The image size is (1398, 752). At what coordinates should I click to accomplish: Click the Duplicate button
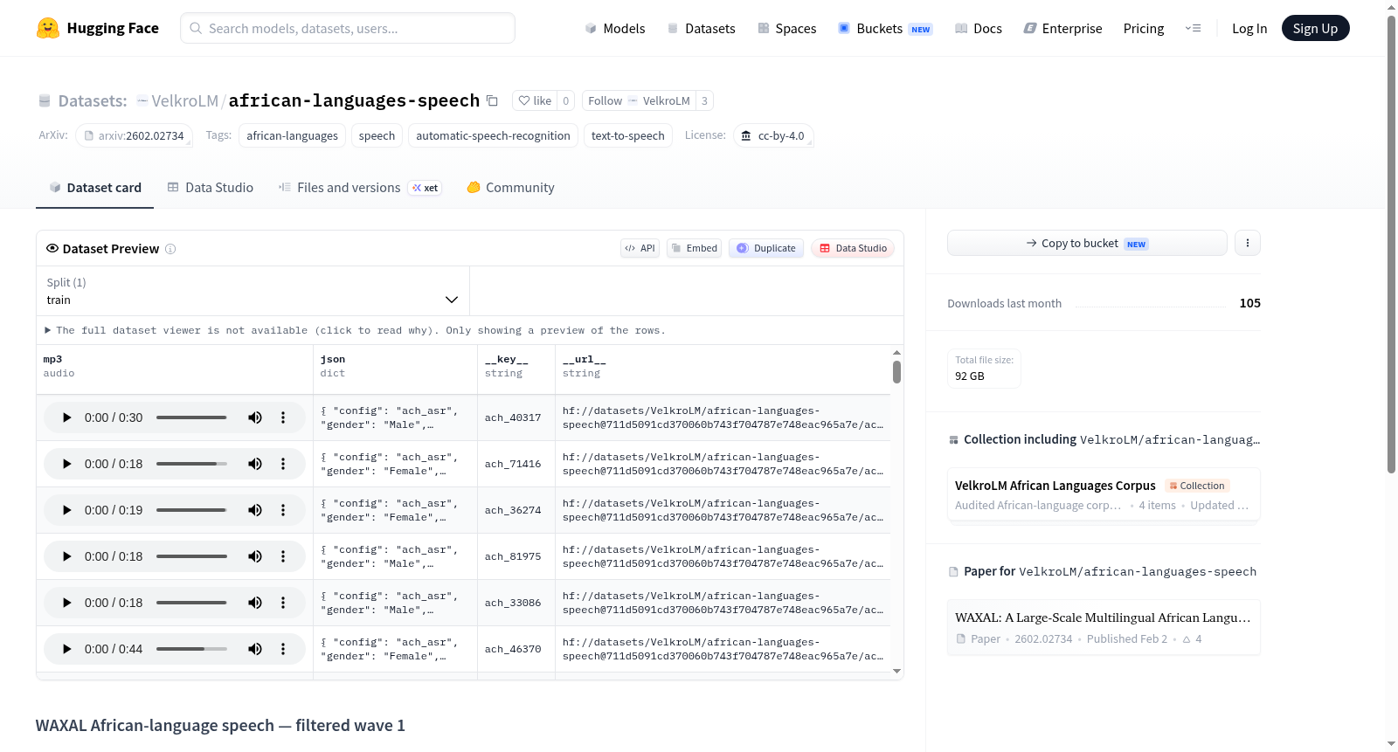[x=766, y=248]
